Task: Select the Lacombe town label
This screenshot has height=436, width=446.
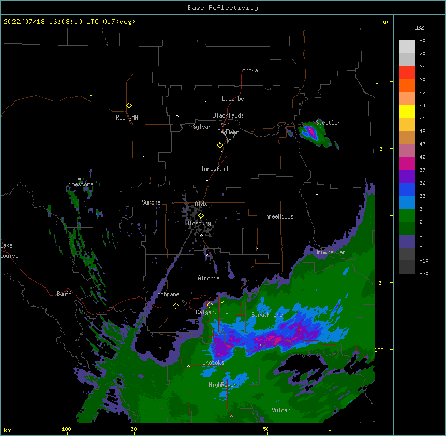Action: pyautogui.click(x=233, y=99)
